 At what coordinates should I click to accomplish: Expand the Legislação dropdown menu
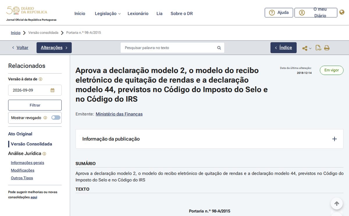(108, 14)
